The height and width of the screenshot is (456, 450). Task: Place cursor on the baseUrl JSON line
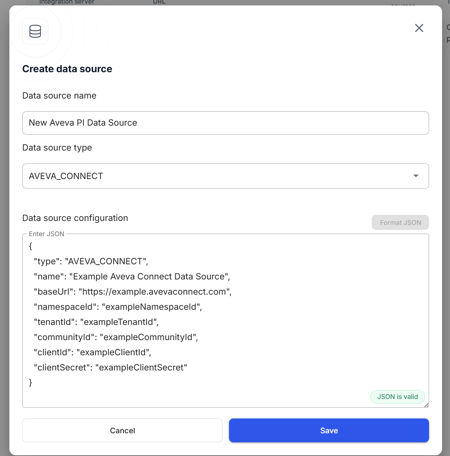133,292
